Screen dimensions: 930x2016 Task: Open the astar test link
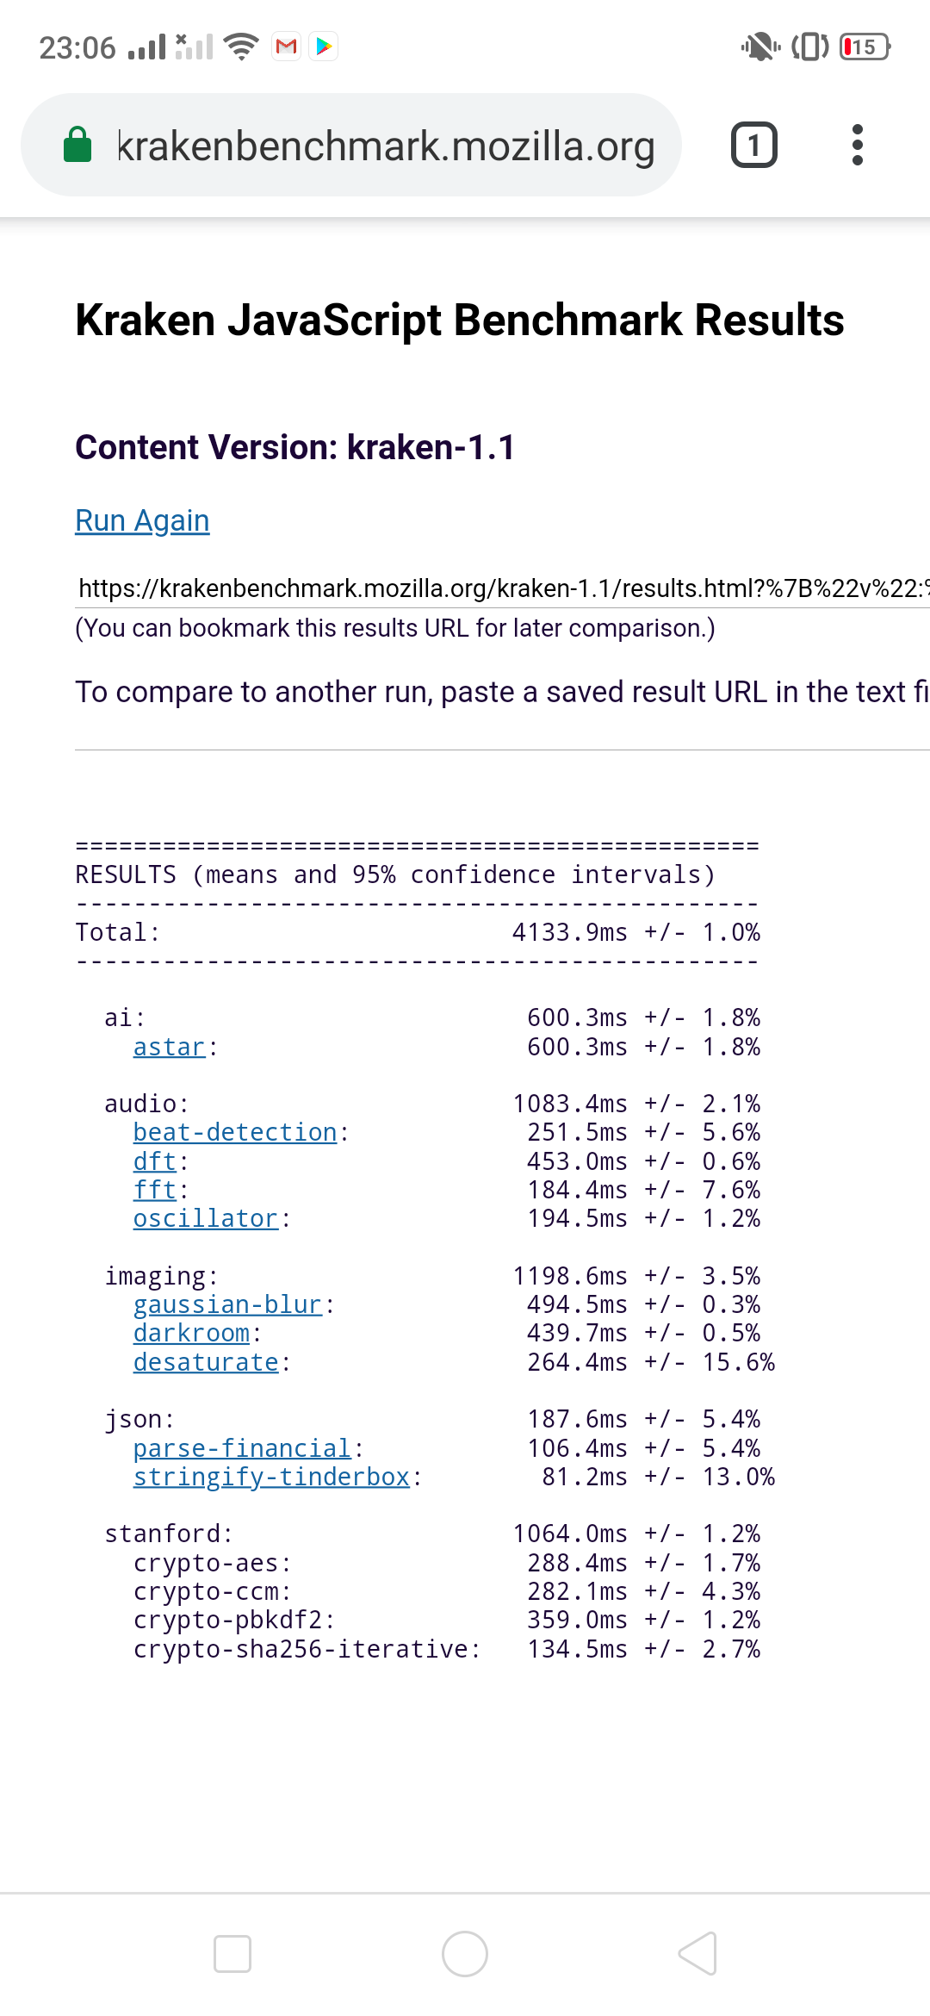click(x=169, y=1047)
